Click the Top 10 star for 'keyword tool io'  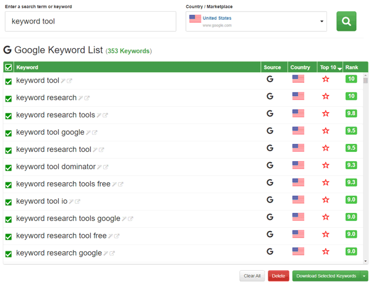(x=326, y=200)
